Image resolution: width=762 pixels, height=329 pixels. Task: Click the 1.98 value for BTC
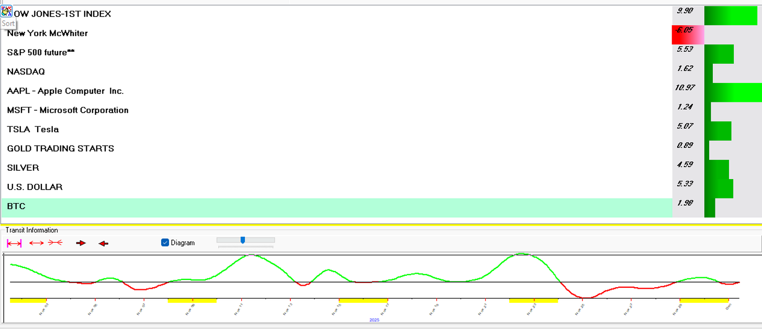tap(685, 203)
